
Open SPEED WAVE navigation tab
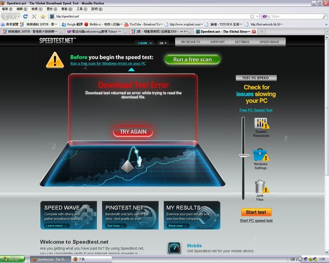[269, 42]
